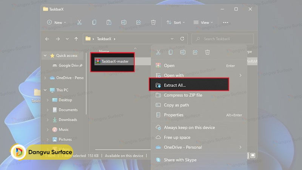Choose Open in the context menu
Viewport: 302px width, 170px height.
click(199, 65)
